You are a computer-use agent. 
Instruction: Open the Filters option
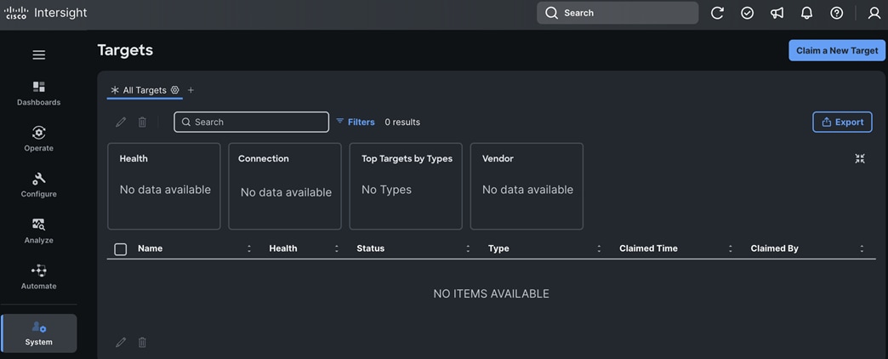[355, 122]
